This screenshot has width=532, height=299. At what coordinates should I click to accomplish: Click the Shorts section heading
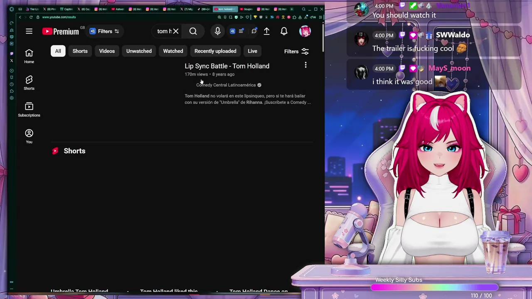click(74, 151)
